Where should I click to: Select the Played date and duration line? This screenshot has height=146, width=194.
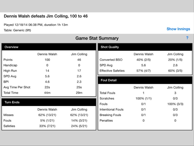pos(36,25)
